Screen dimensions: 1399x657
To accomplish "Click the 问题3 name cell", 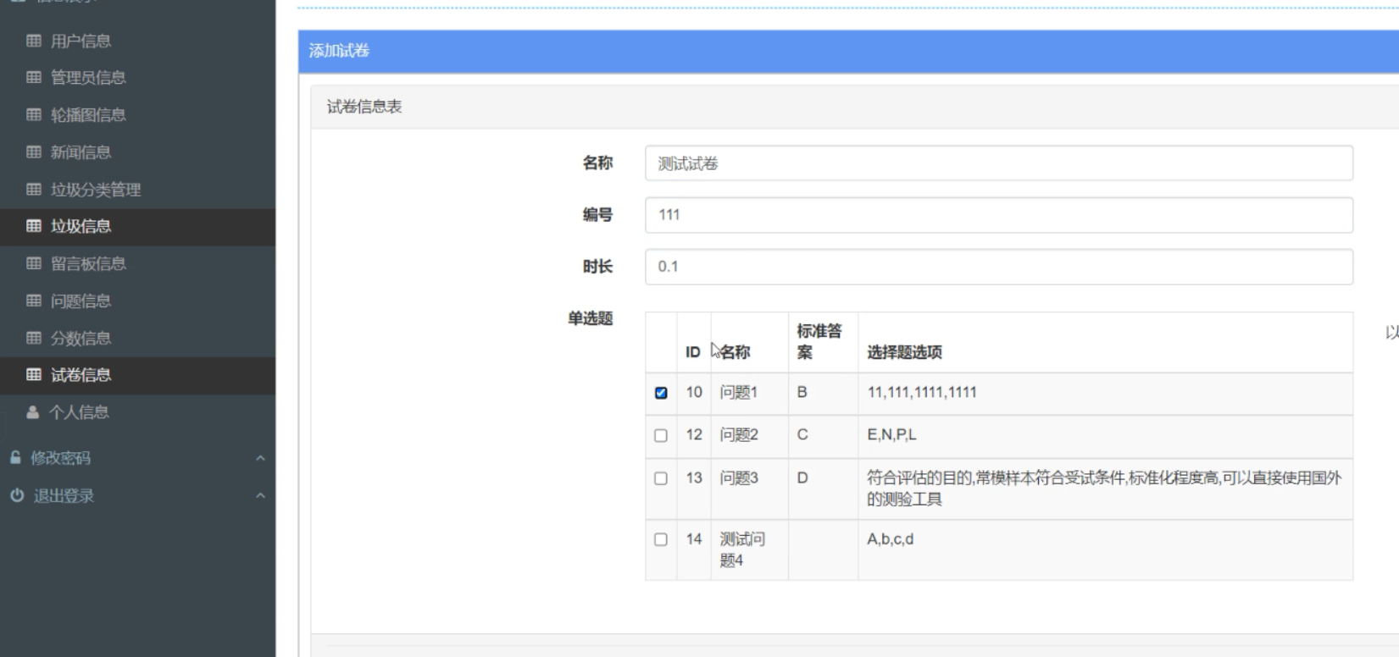I will click(739, 478).
